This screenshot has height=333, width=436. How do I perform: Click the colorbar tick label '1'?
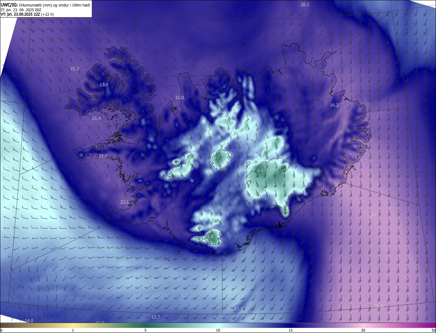click(73, 331)
